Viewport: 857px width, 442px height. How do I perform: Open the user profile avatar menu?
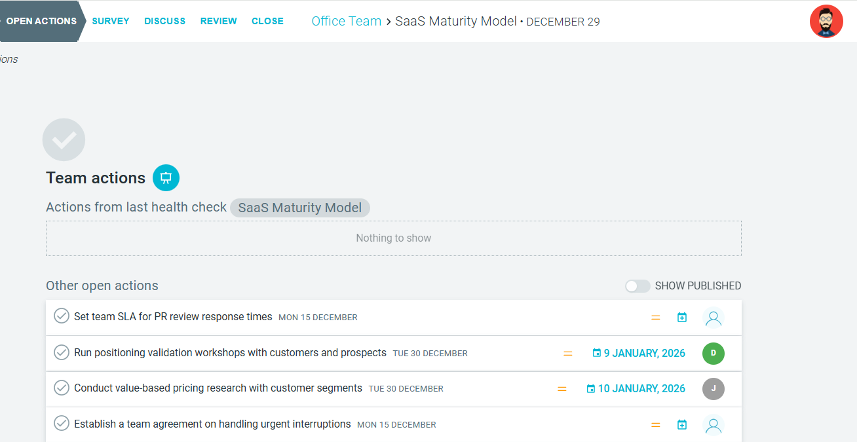click(x=826, y=21)
